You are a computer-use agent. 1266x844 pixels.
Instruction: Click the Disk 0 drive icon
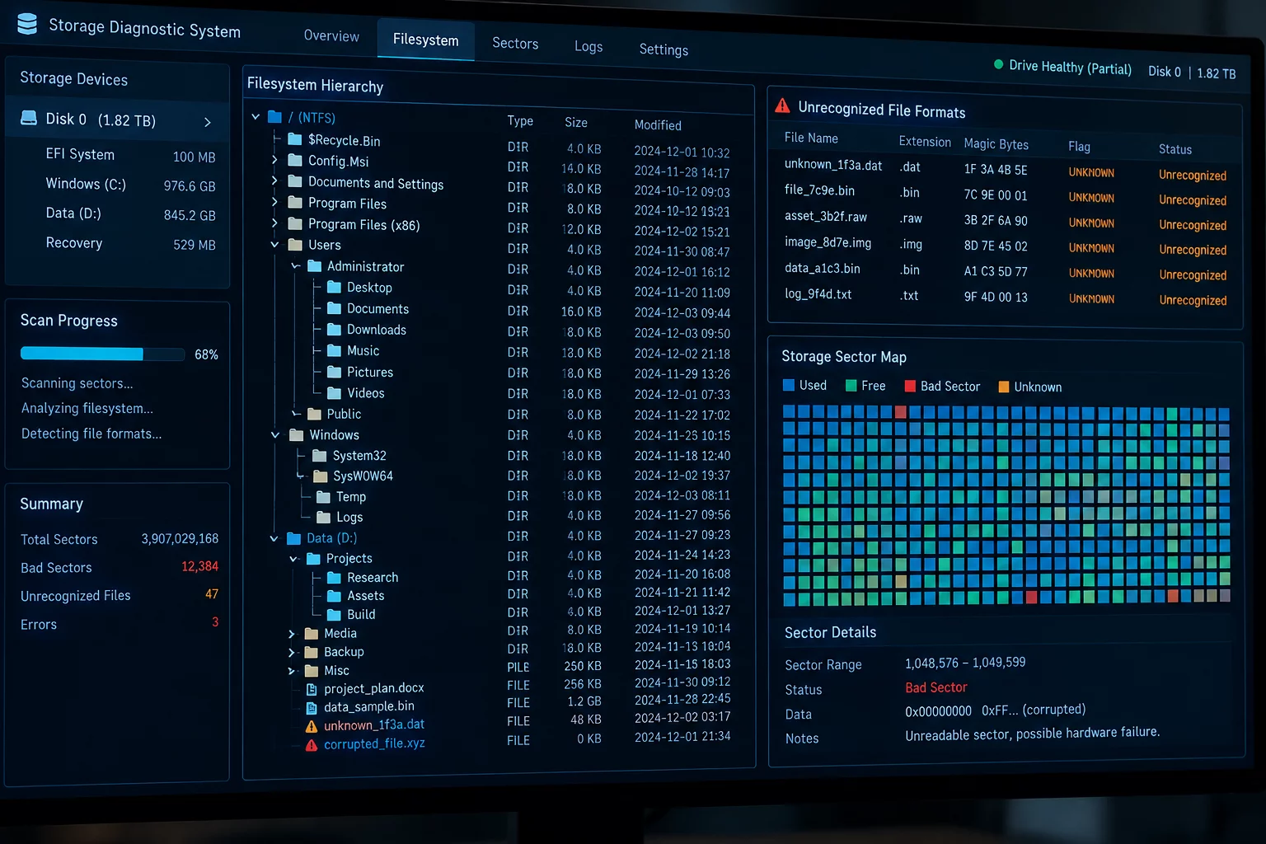[x=29, y=118]
